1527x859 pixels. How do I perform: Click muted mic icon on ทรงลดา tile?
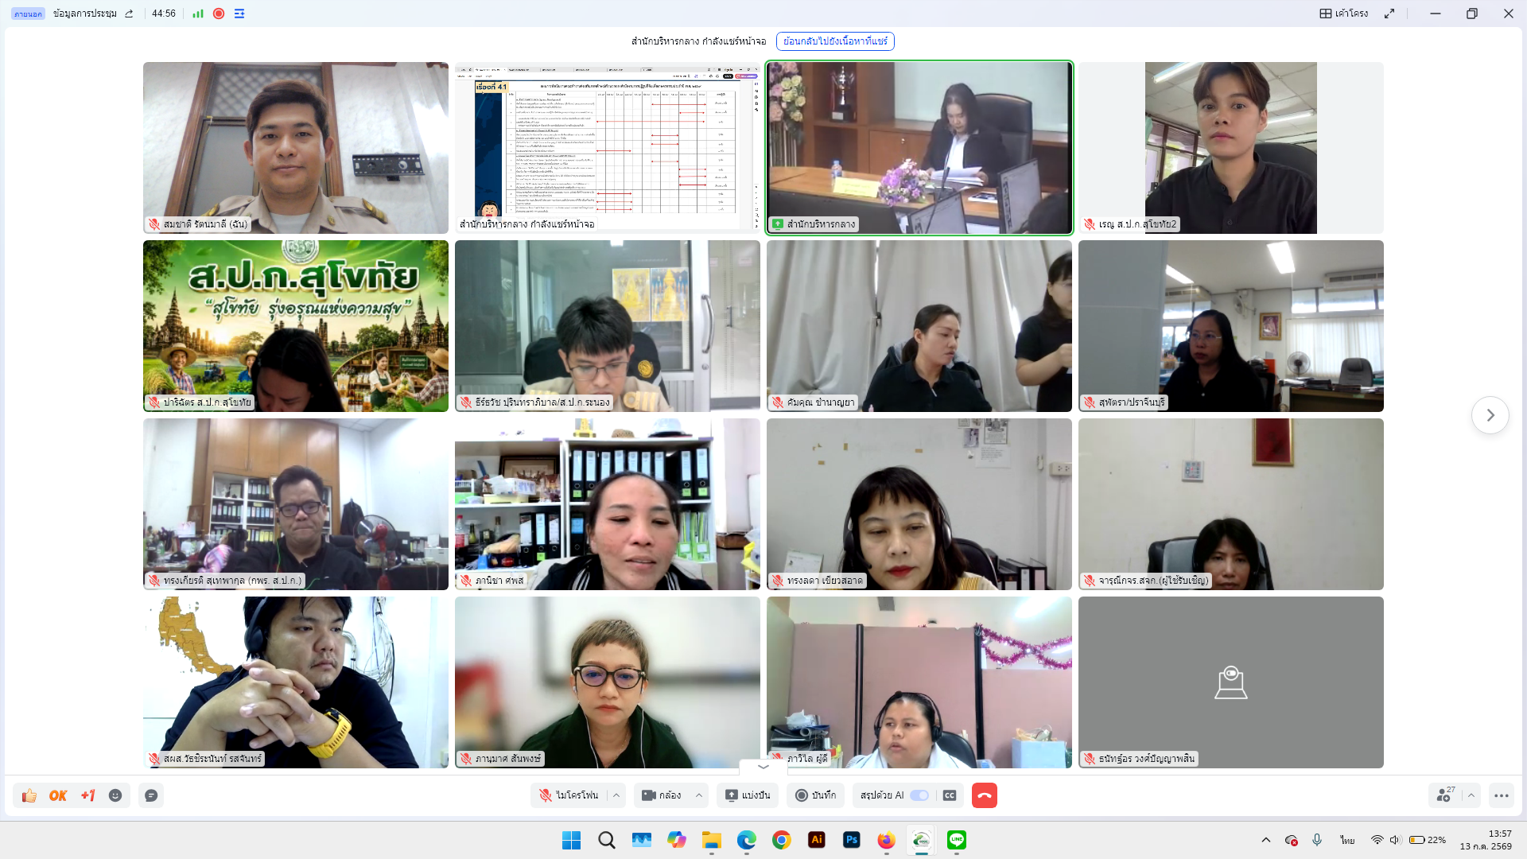778,581
